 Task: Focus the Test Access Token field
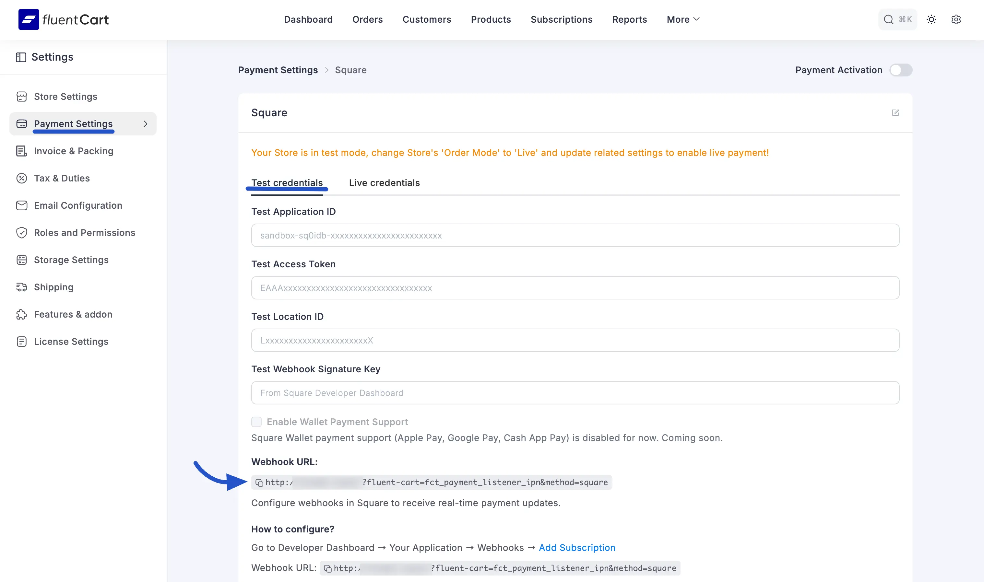click(x=575, y=288)
